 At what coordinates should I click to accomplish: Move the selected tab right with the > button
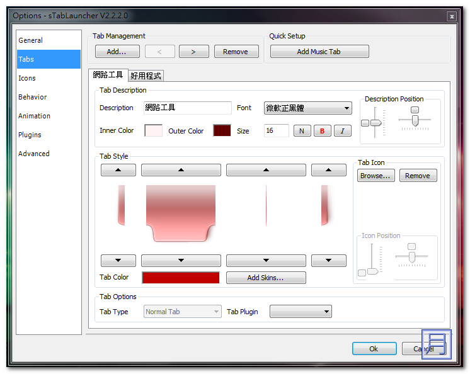(x=193, y=52)
